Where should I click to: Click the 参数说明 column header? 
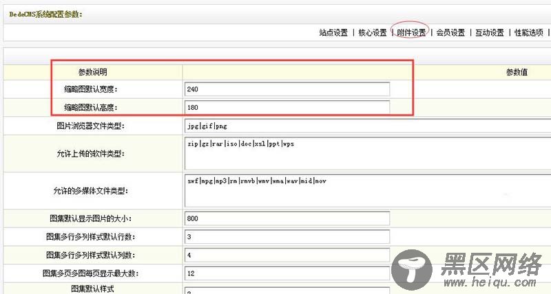(x=92, y=72)
